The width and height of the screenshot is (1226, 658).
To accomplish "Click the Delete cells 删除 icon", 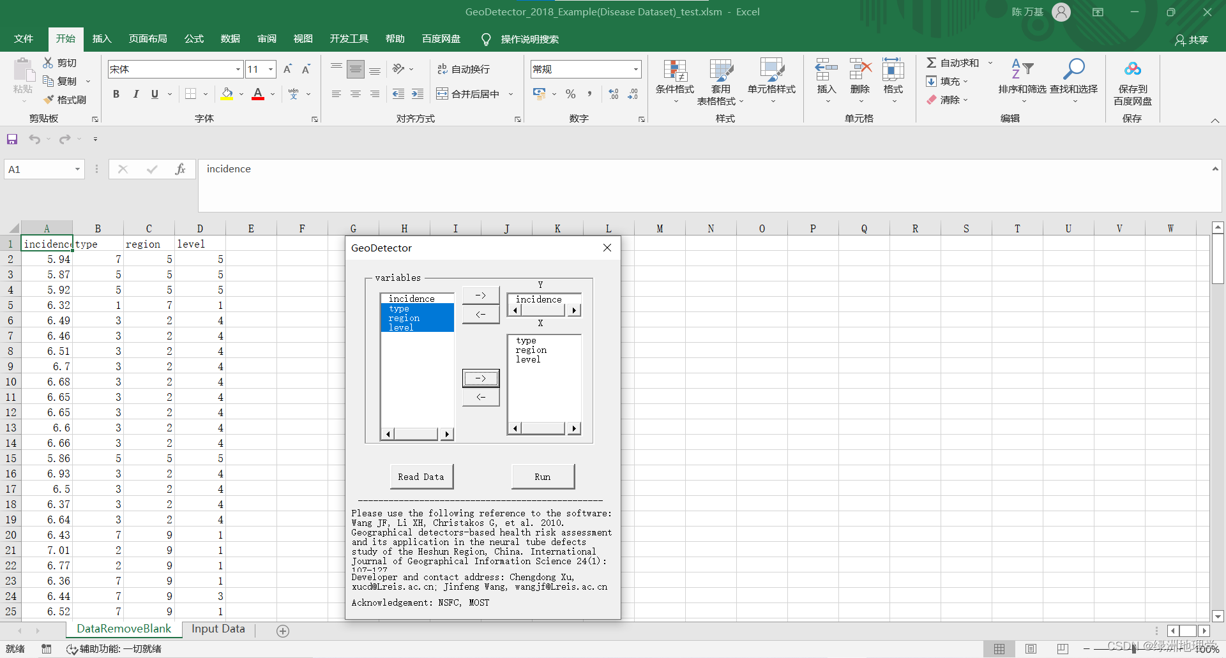I will [x=860, y=69].
